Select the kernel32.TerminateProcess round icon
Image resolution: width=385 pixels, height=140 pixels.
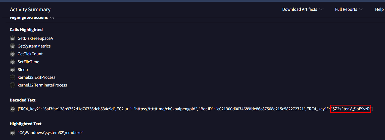[13, 85]
